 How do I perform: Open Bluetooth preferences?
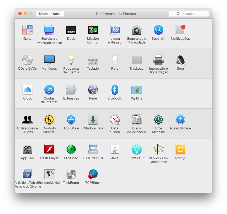(x=115, y=90)
